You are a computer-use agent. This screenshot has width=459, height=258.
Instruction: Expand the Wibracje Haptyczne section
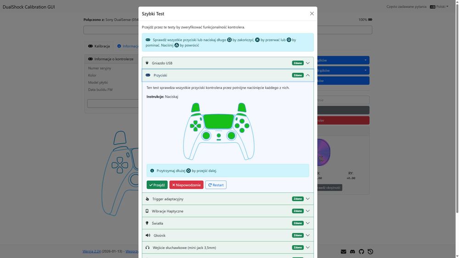pos(228,211)
